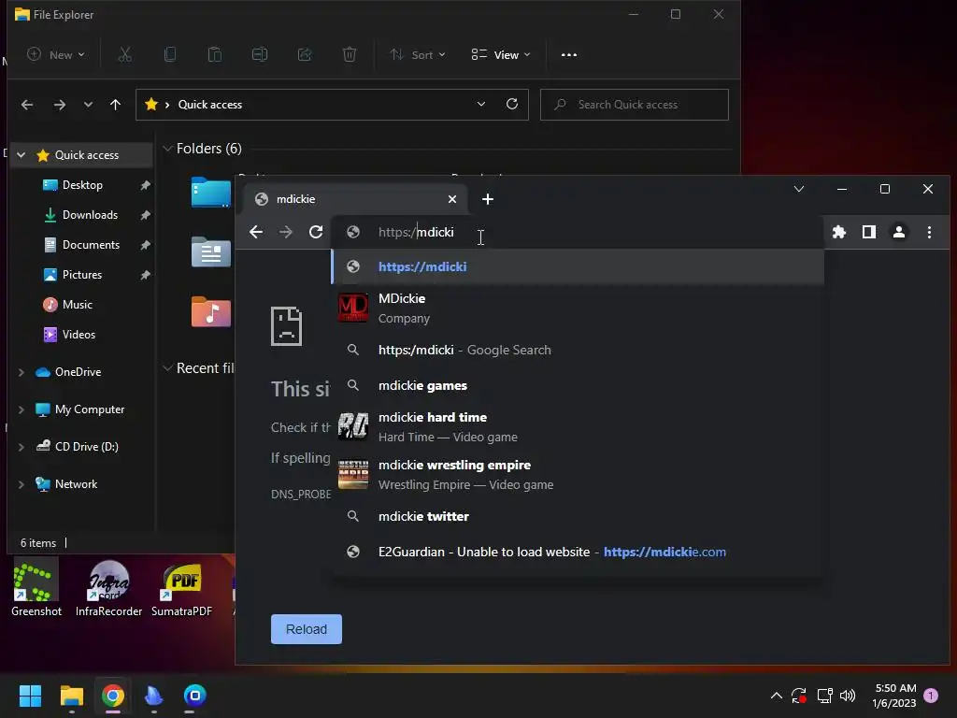Go back in File Explorer
The height and width of the screenshot is (718, 957).
pos(27,105)
